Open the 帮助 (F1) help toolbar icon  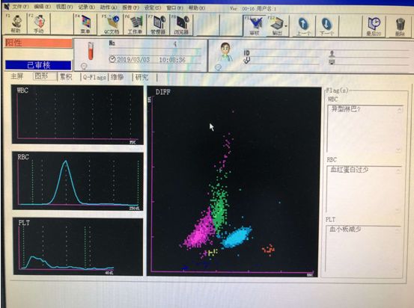[x=16, y=24]
